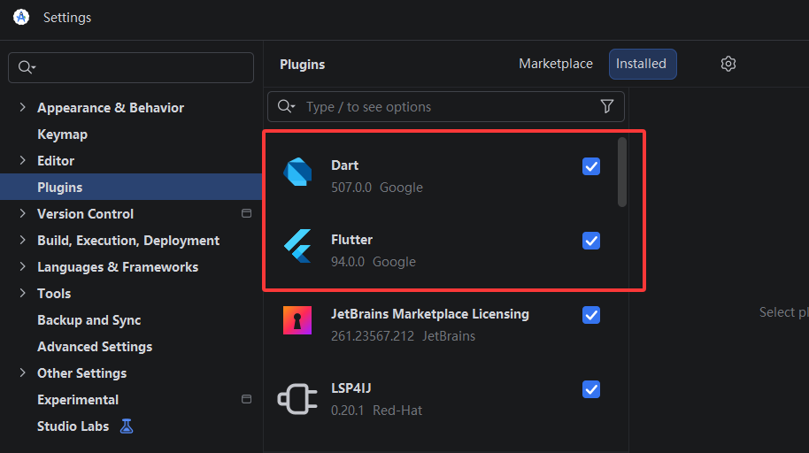Screen dimensions: 809x453
Task: Expand Languages & Frameworks node
Action: point(22,266)
